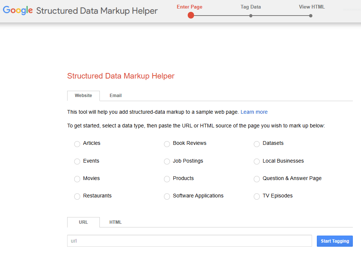Click the red Structured Data Markup Helper heading
The height and width of the screenshot is (253, 361).
[x=121, y=76]
